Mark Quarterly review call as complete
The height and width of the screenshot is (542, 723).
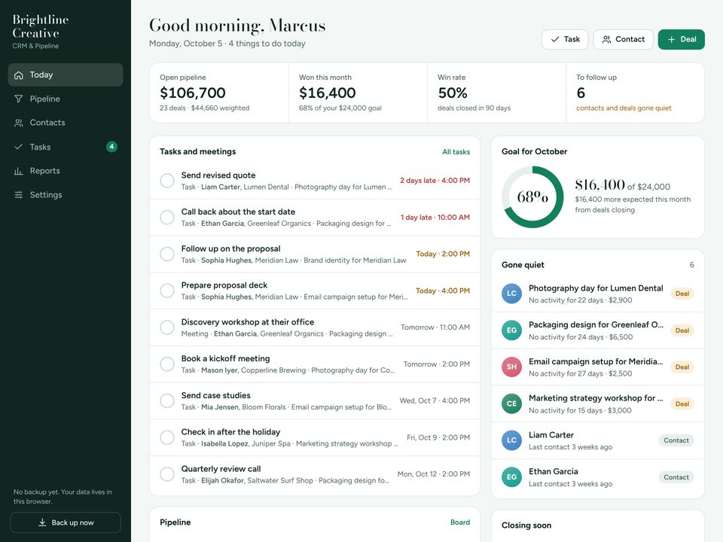[167, 473]
